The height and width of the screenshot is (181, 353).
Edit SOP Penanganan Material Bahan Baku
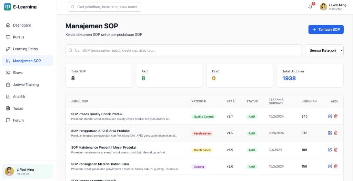click(x=330, y=167)
